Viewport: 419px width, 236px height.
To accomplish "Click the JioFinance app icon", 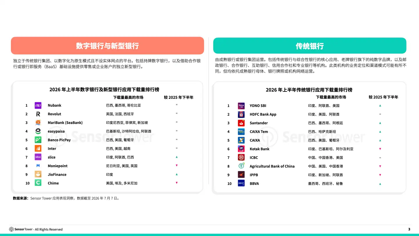I will tap(38, 175).
